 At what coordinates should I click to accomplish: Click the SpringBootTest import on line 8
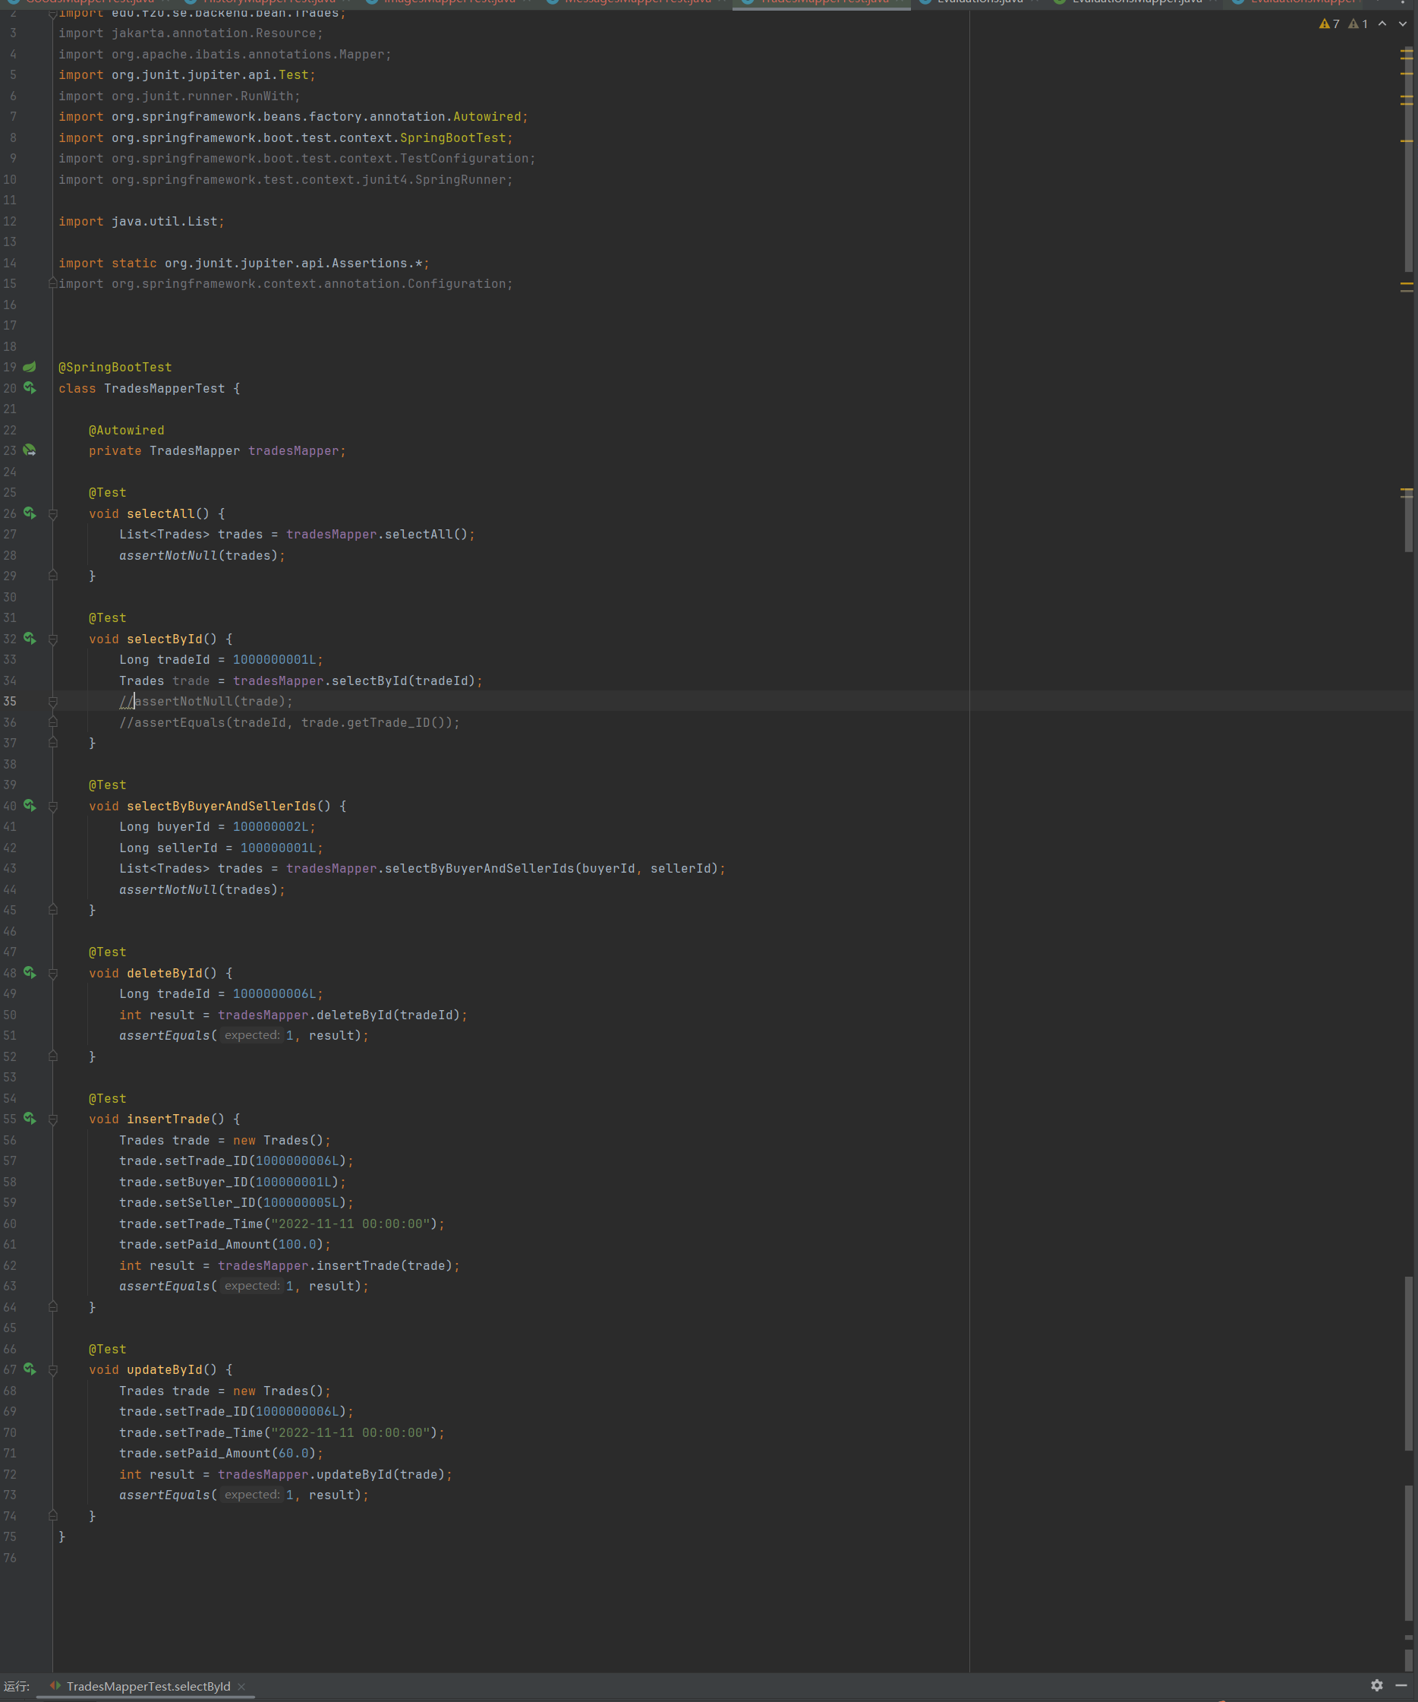[285, 137]
